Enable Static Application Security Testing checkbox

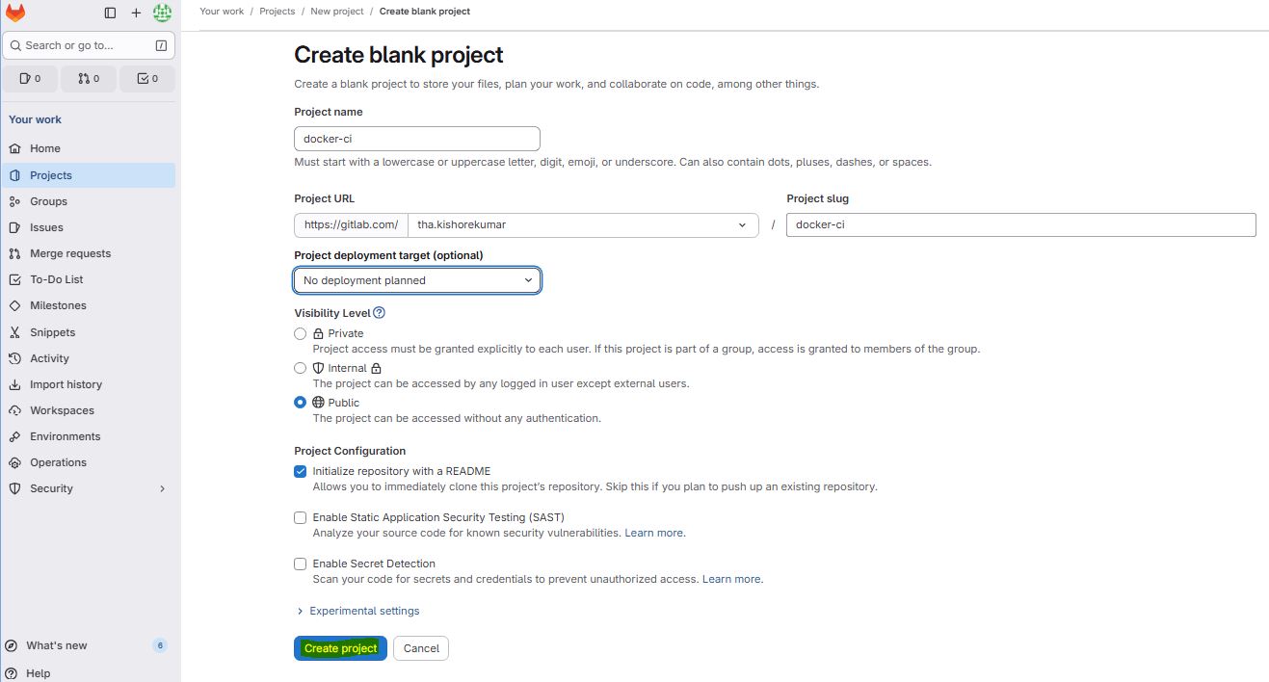301,517
